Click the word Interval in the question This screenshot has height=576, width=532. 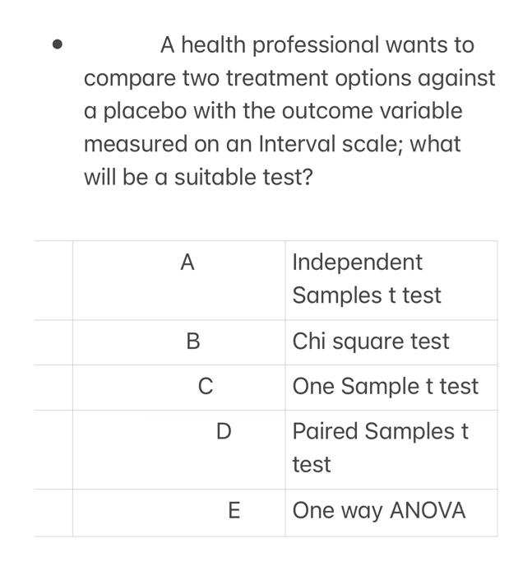[x=298, y=144]
